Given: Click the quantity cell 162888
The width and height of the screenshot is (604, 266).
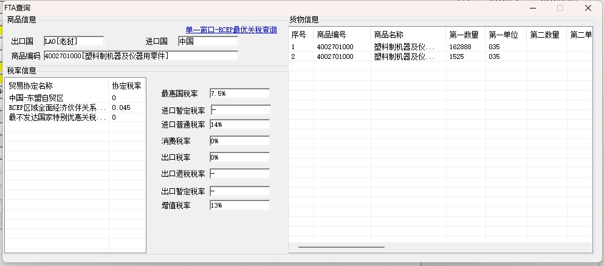Looking at the screenshot, I should pos(465,47).
